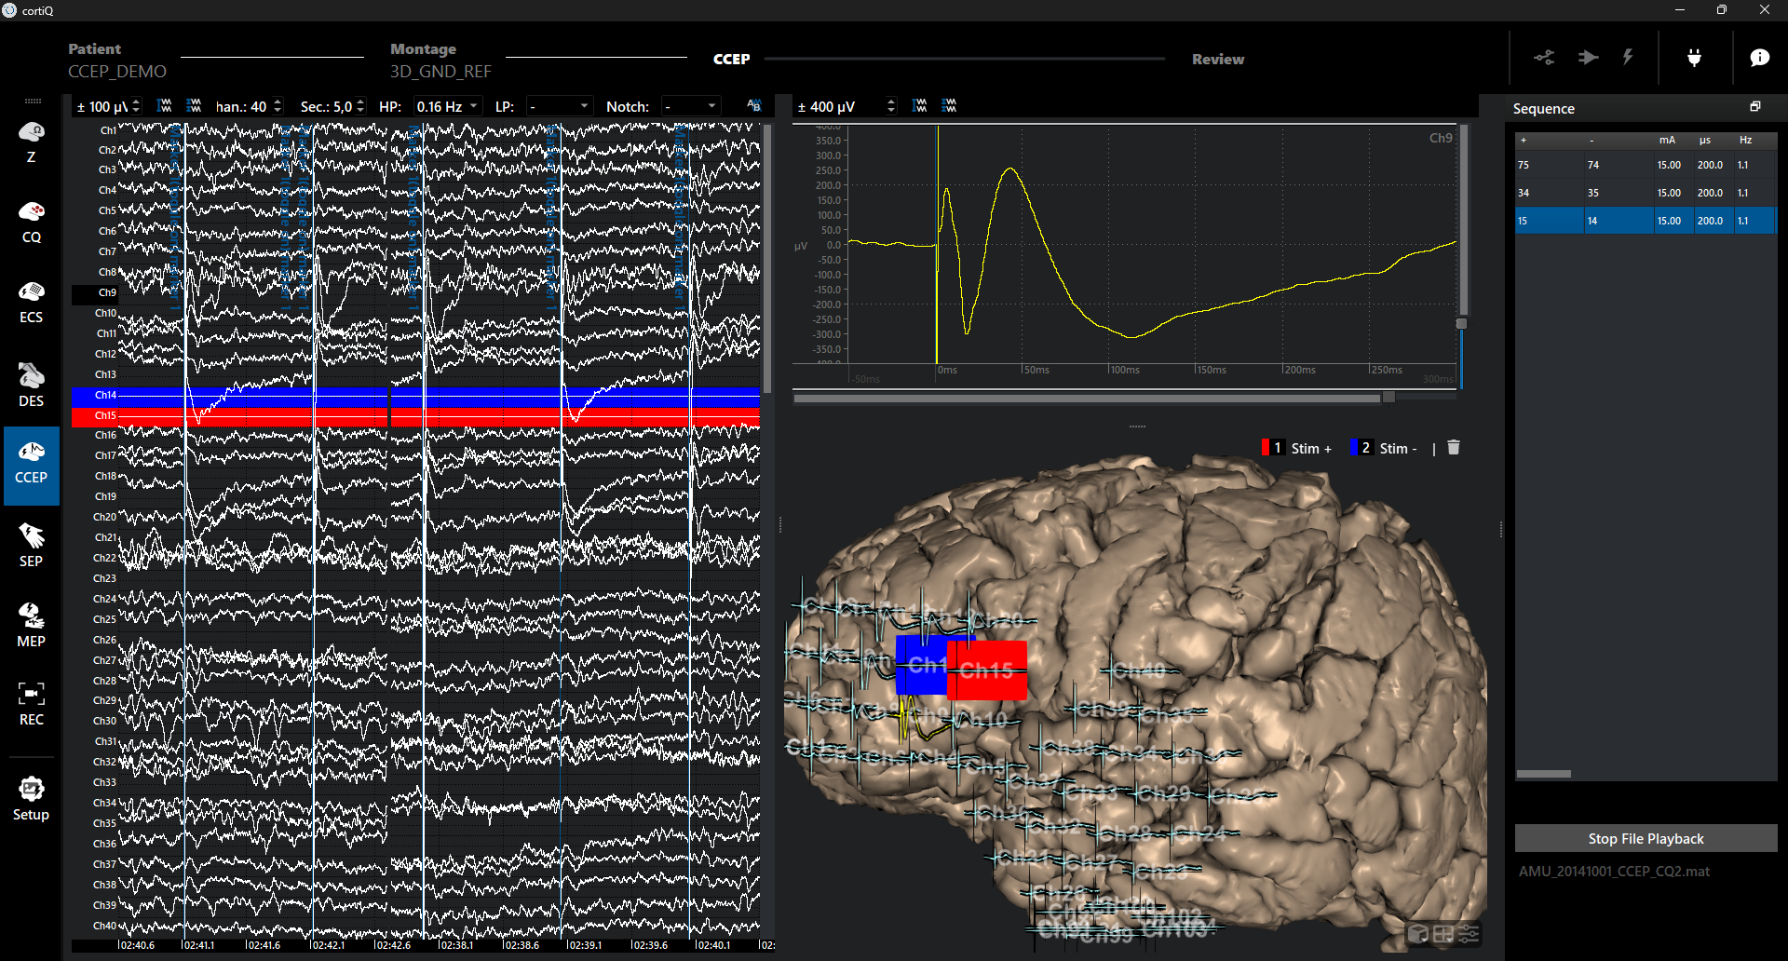
Task: Open the HP filter dropdown set to 0.16 Hz
Action: pyautogui.click(x=446, y=105)
